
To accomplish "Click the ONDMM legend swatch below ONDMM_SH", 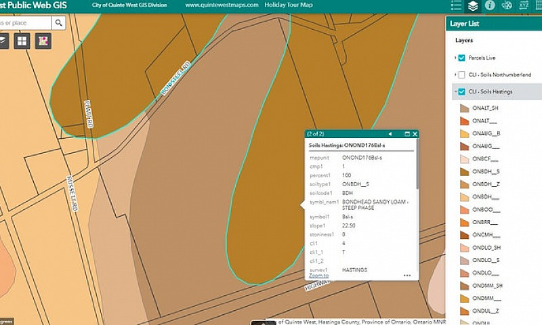I will coord(464,298).
